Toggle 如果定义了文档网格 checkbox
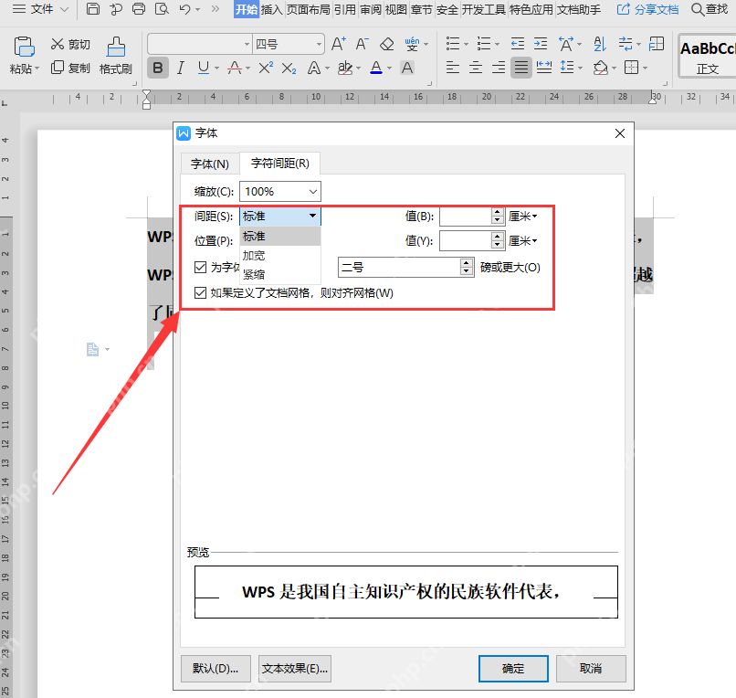The width and height of the screenshot is (736, 698). pyautogui.click(x=200, y=293)
